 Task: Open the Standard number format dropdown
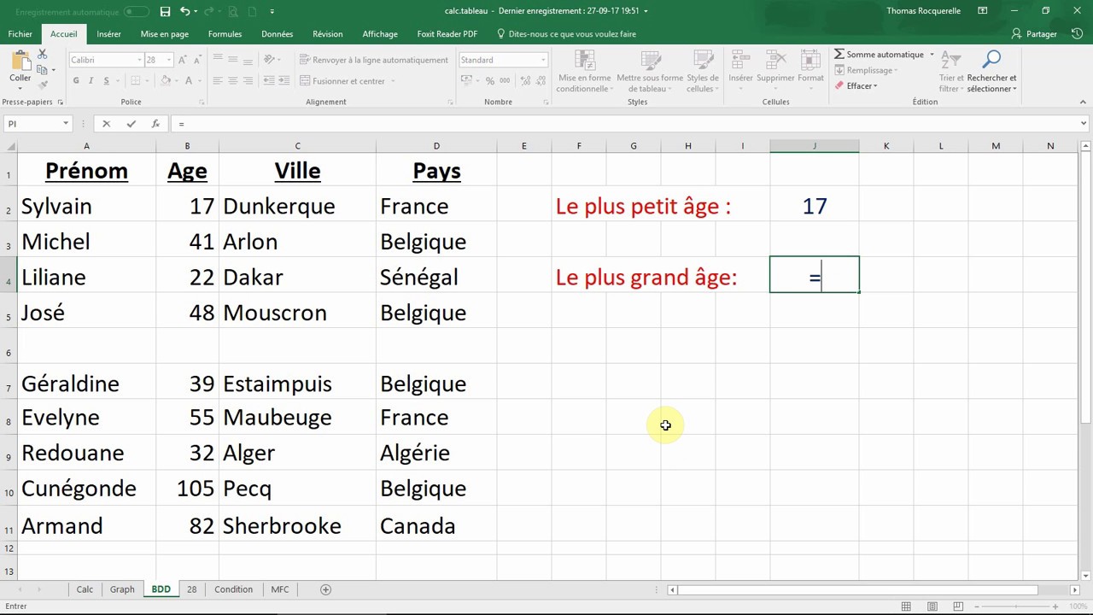point(543,60)
